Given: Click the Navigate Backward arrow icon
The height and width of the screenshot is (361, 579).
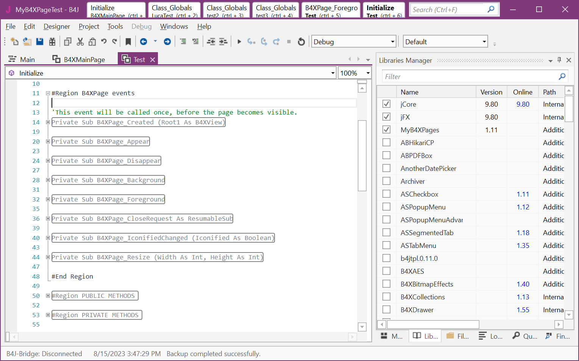Looking at the screenshot, I should point(144,42).
